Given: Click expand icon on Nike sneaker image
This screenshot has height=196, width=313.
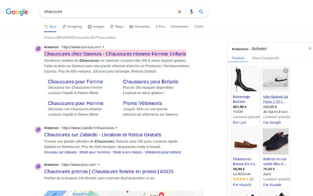Looking at the screenshot, I should pyautogui.click(x=286, y=70).
